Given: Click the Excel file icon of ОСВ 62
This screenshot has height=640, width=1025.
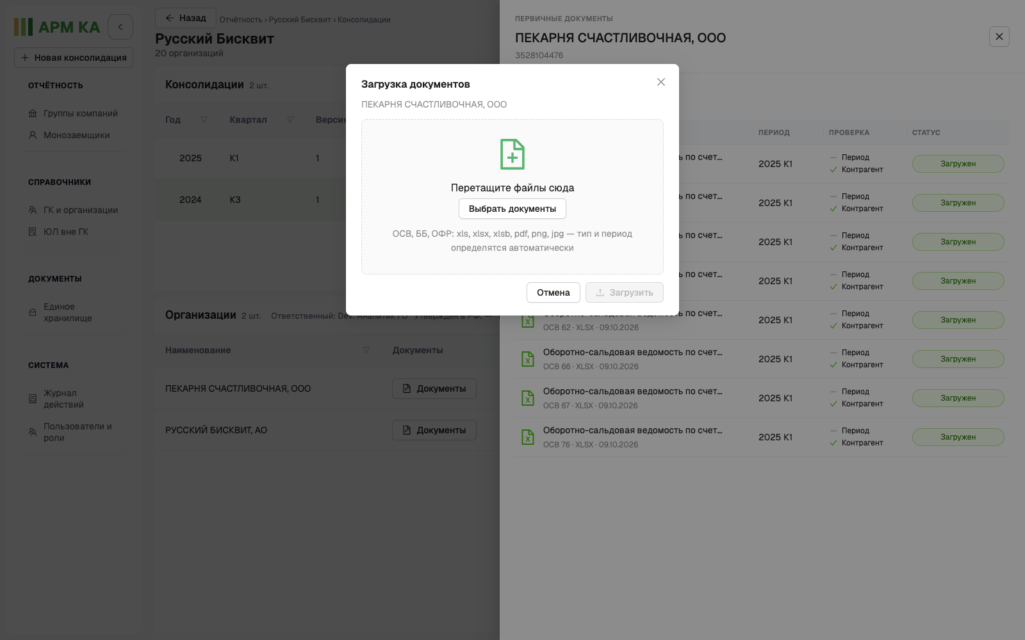Looking at the screenshot, I should click(528, 320).
